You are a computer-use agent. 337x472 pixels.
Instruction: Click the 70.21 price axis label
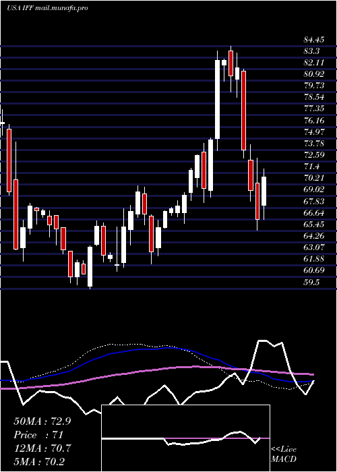click(313, 178)
